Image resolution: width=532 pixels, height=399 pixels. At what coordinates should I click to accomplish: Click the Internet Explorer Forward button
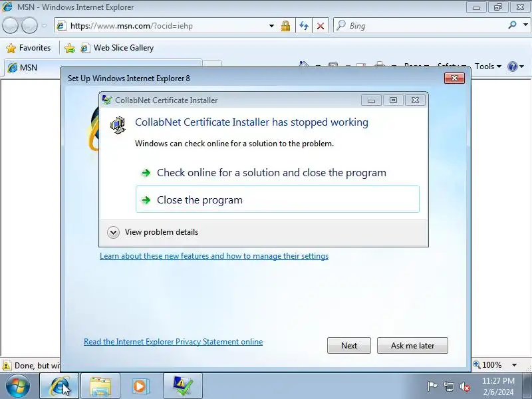coord(29,25)
